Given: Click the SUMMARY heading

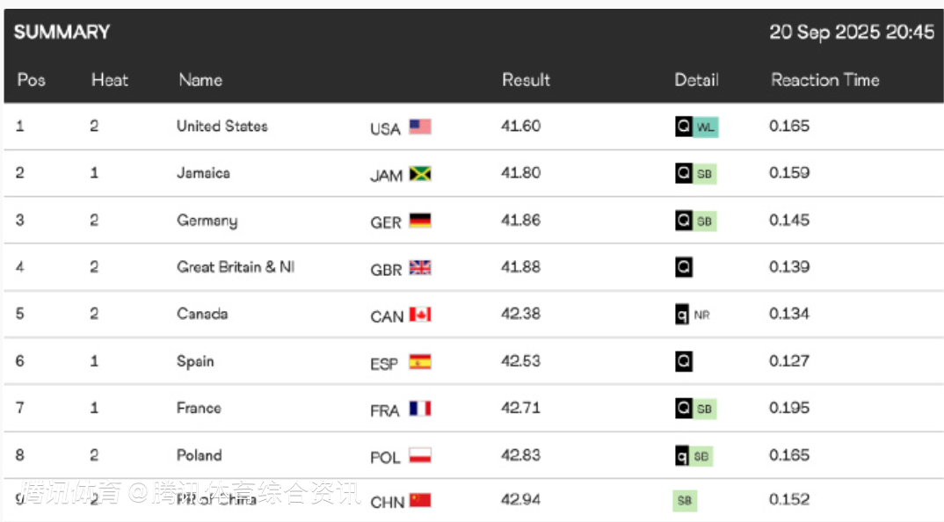Looking at the screenshot, I should click(x=62, y=32).
